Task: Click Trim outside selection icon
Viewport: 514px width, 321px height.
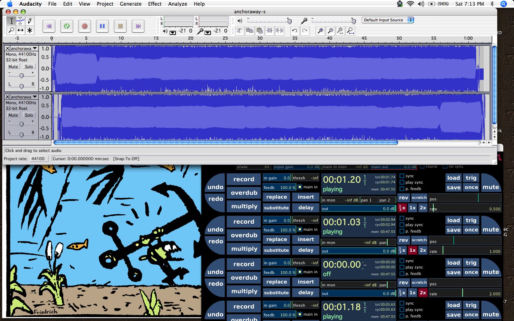Action: pyautogui.click(x=269, y=31)
